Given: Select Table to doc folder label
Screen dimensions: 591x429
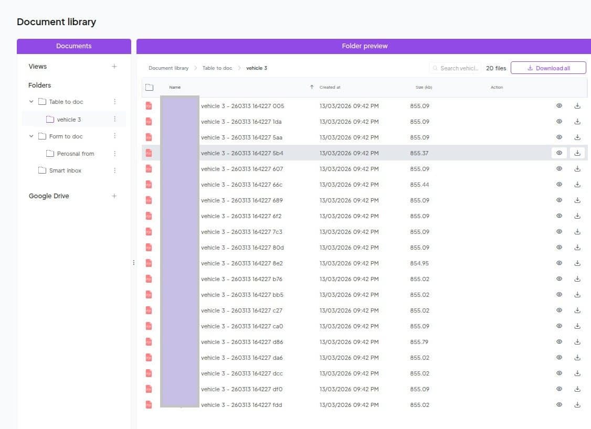Looking at the screenshot, I should coord(66,102).
